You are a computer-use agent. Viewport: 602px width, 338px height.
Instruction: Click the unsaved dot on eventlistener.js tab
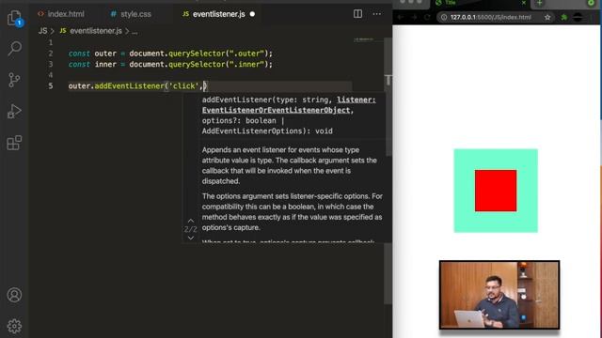[252, 14]
